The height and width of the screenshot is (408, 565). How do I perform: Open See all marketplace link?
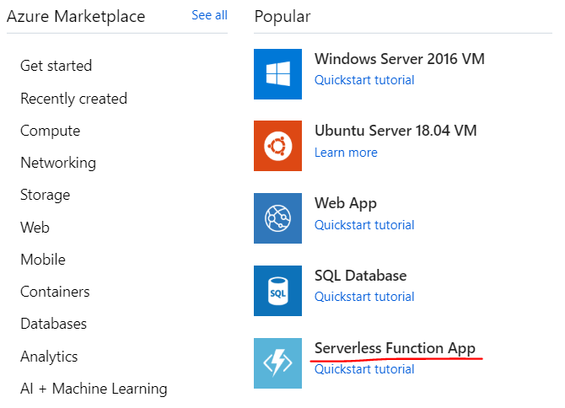pyautogui.click(x=209, y=15)
